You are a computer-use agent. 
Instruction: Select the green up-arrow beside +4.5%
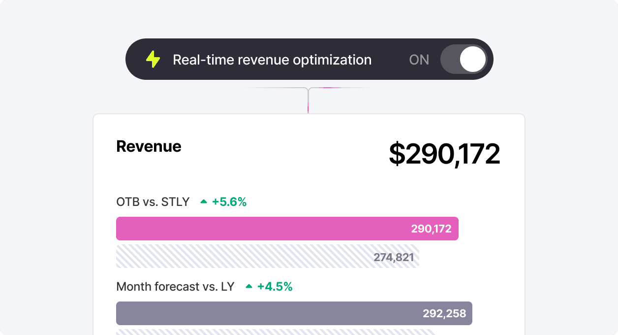[x=249, y=286]
